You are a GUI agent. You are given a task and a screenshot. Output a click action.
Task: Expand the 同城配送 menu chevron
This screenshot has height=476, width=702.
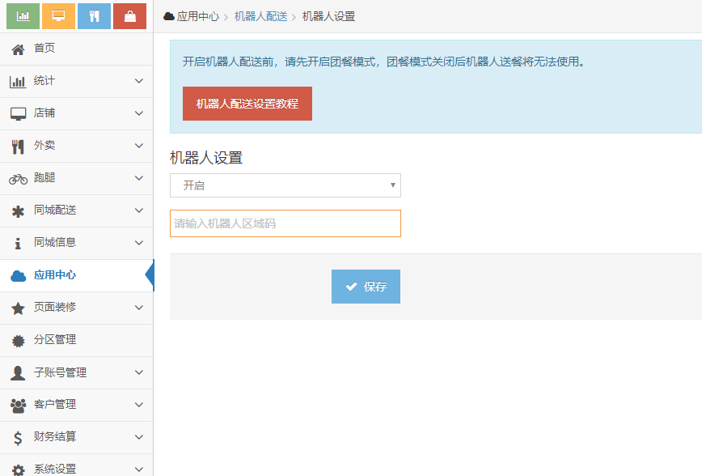[x=138, y=211]
